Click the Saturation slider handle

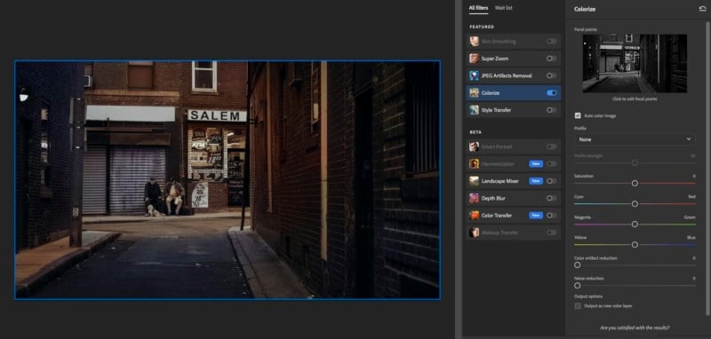click(635, 184)
